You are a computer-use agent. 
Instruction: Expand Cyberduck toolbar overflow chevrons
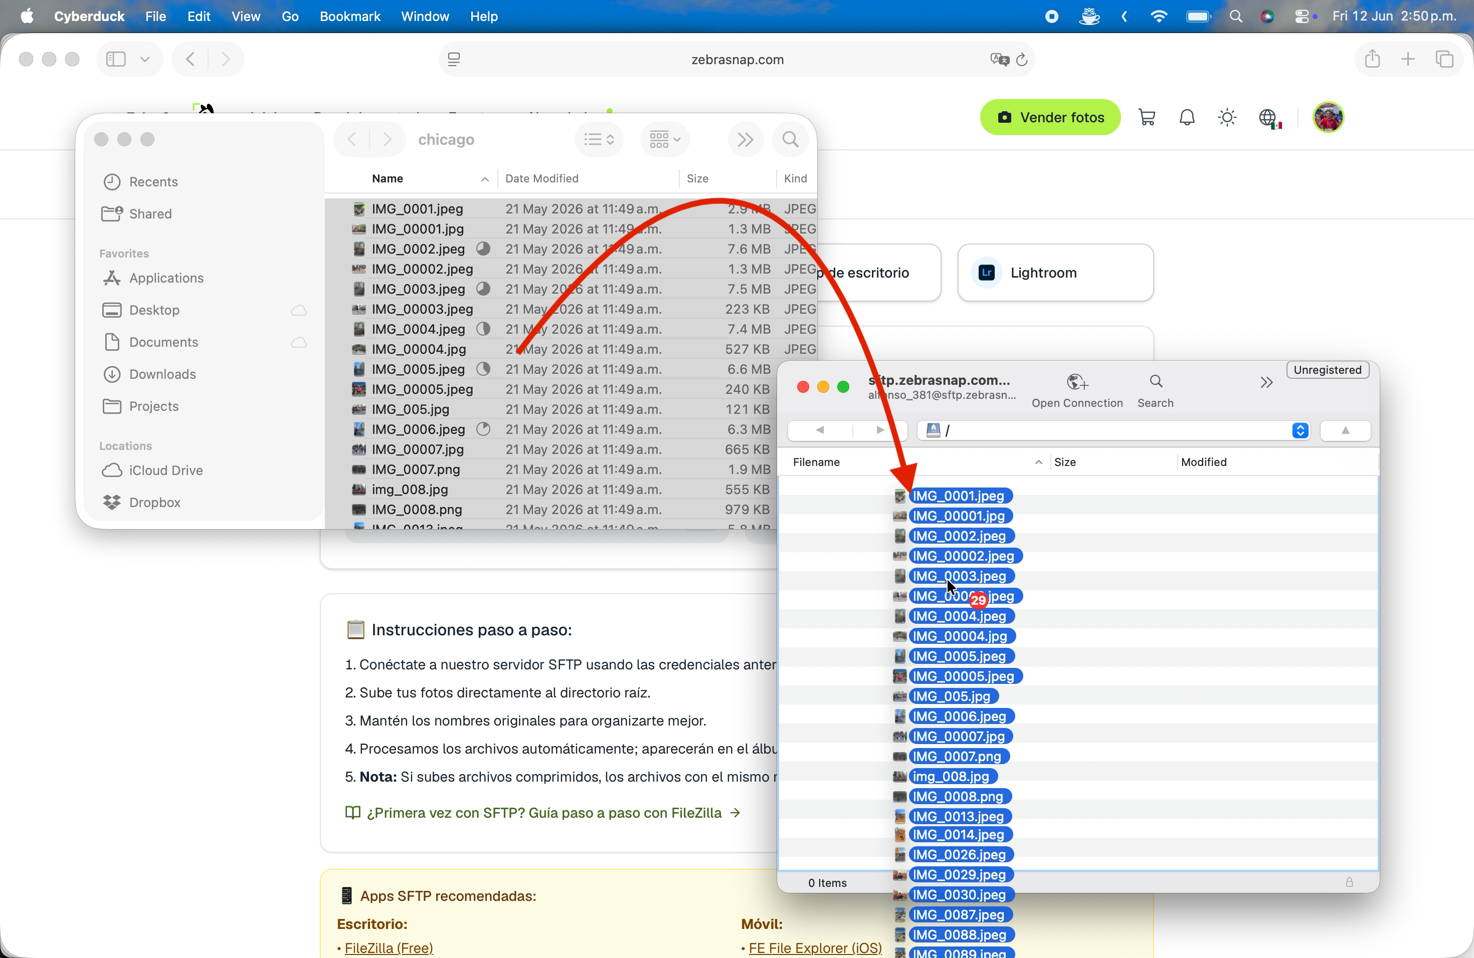pos(1266,382)
